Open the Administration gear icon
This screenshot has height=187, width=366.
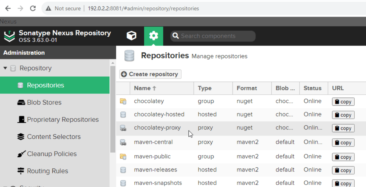click(x=153, y=36)
